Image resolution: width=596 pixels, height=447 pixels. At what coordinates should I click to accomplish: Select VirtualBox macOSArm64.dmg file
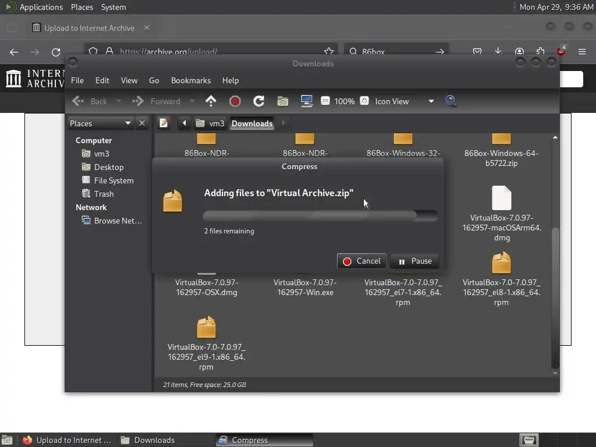[x=502, y=213]
